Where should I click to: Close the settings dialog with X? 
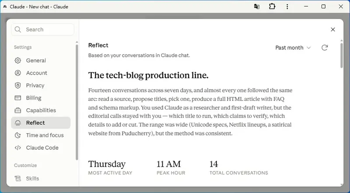[333, 29]
